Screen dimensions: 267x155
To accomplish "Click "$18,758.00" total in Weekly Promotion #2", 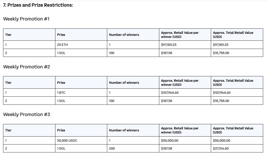I will coord(221,101).
